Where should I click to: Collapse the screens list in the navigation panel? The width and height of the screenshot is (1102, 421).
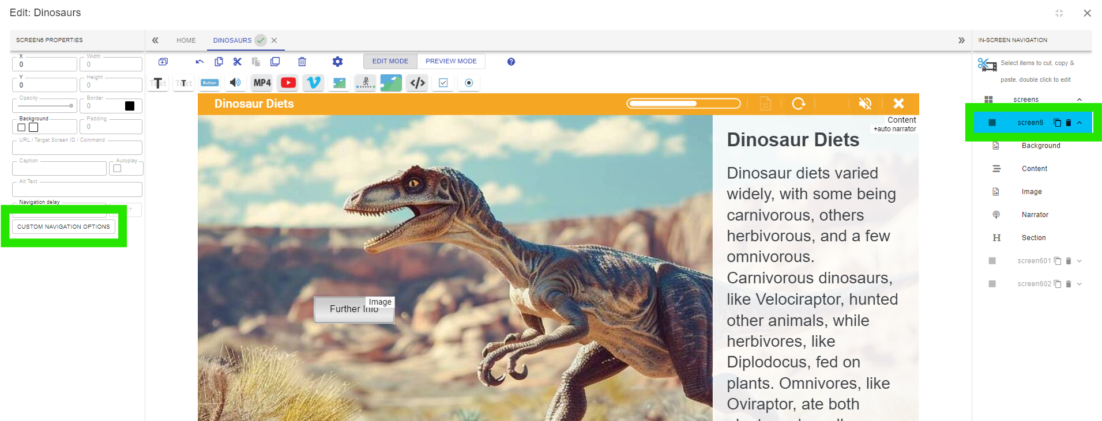(x=1080, y=100)
